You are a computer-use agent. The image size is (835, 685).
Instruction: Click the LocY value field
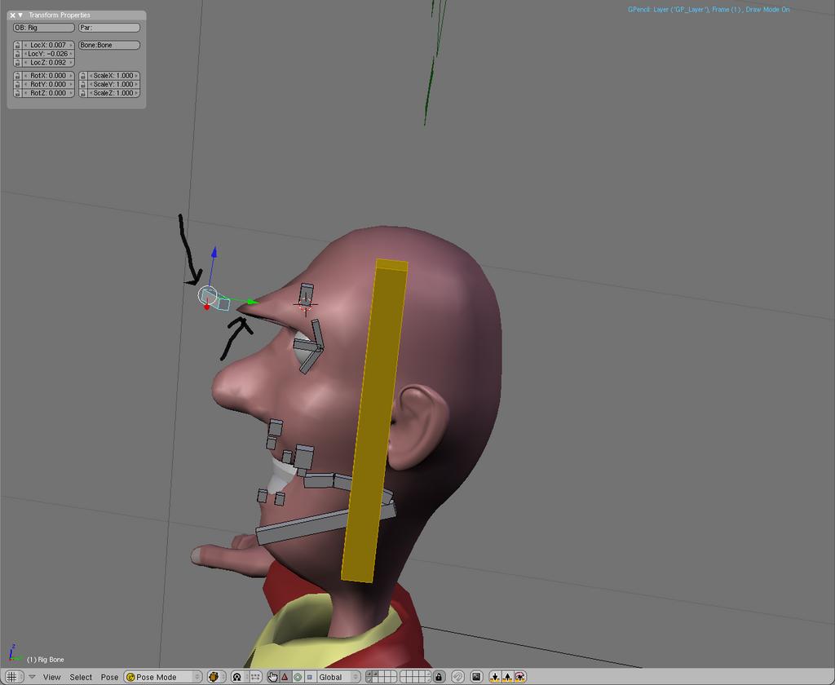tap(48, 54)
